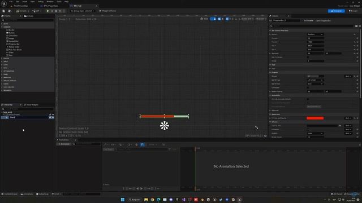Toggle the Is Marquee checkbox
362x203 pixels.
(308, 87)
